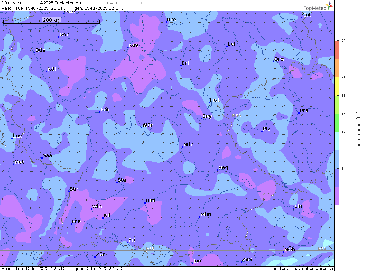This screenshot has height=271, width=365.
Task: Click the legend value 21
Action: (343, 77)
